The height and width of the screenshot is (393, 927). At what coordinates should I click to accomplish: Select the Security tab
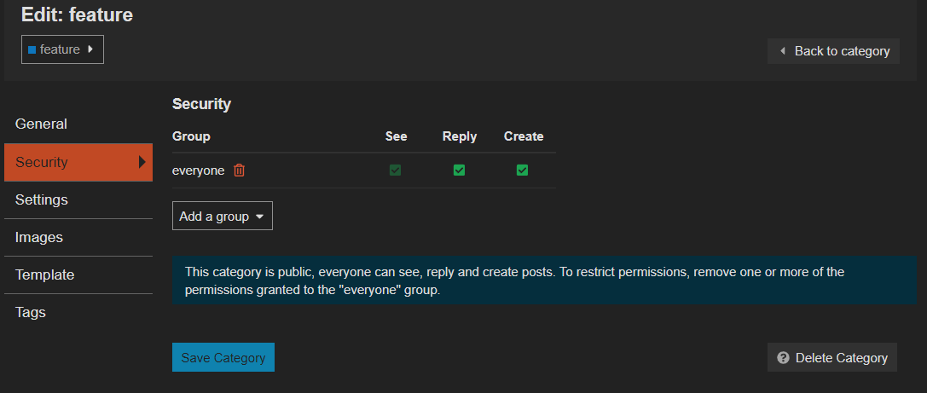(x=78, y=162)
